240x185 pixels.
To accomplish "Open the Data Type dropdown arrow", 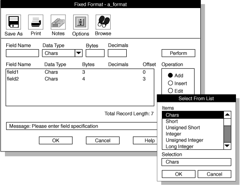I will (x=79, y=53).
